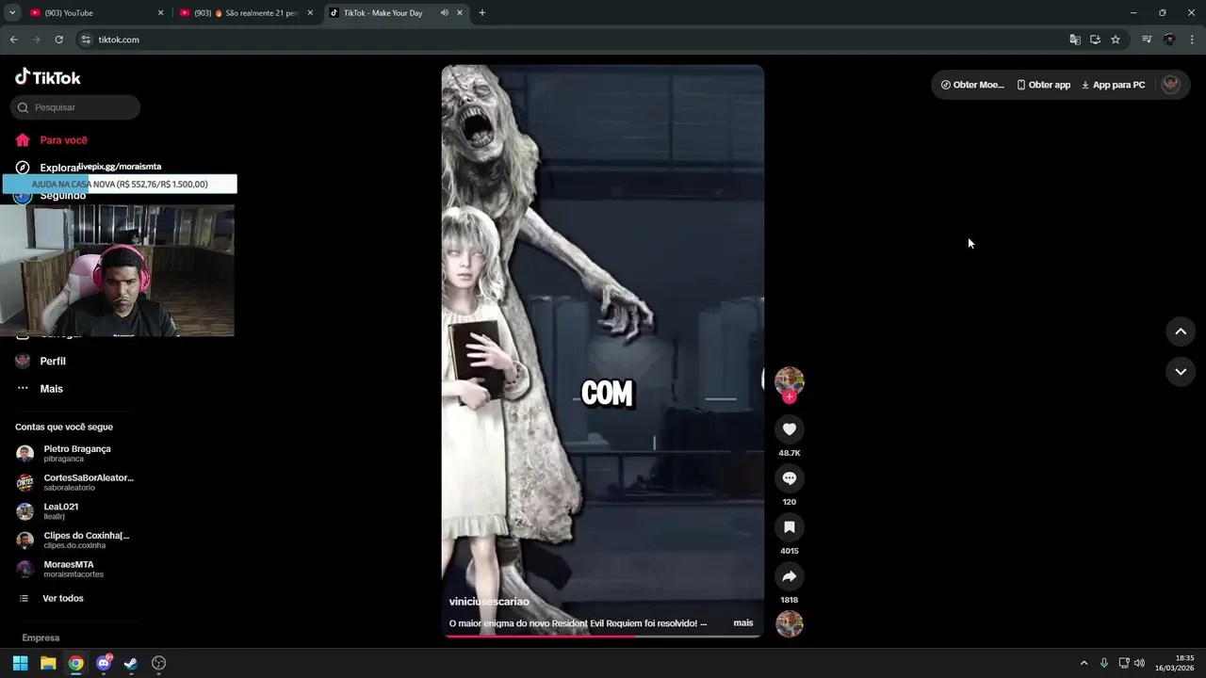
Task: Open followed account Clipes do Coxinha
Action: coord(75,541)
